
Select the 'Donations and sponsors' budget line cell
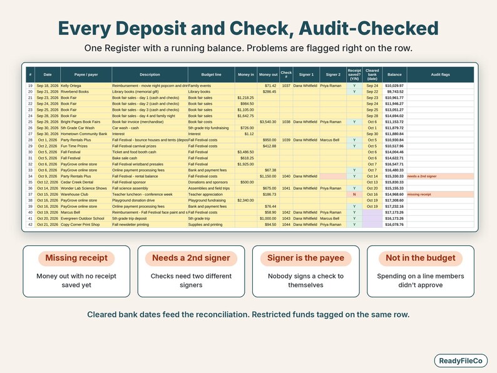(x=212, y=182)
